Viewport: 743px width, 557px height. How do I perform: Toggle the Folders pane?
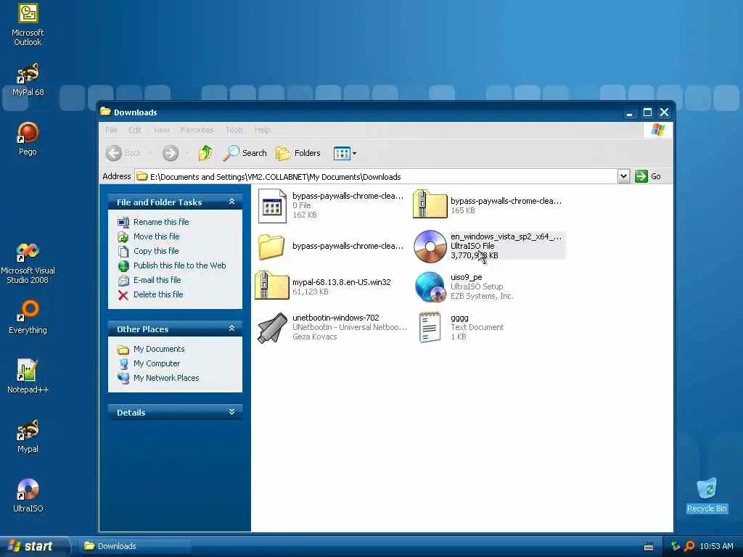coord(298,153)
